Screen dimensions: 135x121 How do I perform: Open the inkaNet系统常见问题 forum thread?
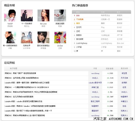coord(23,101)
